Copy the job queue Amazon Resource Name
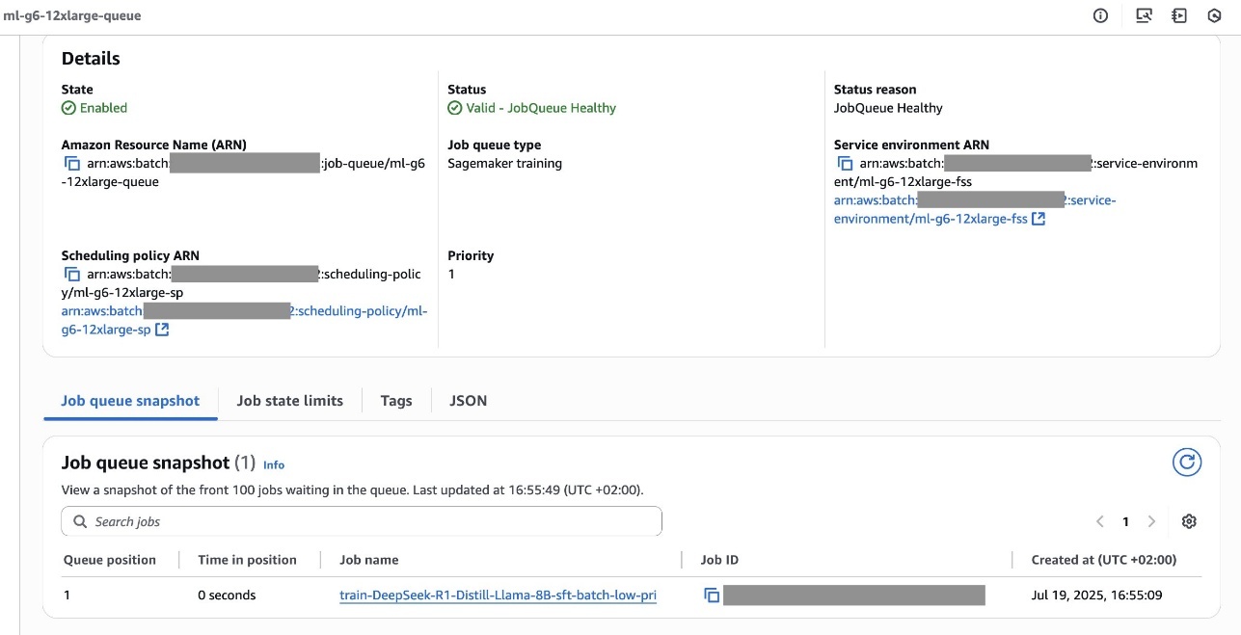This screenshot has width=1241, height=635. click(72, 164)
